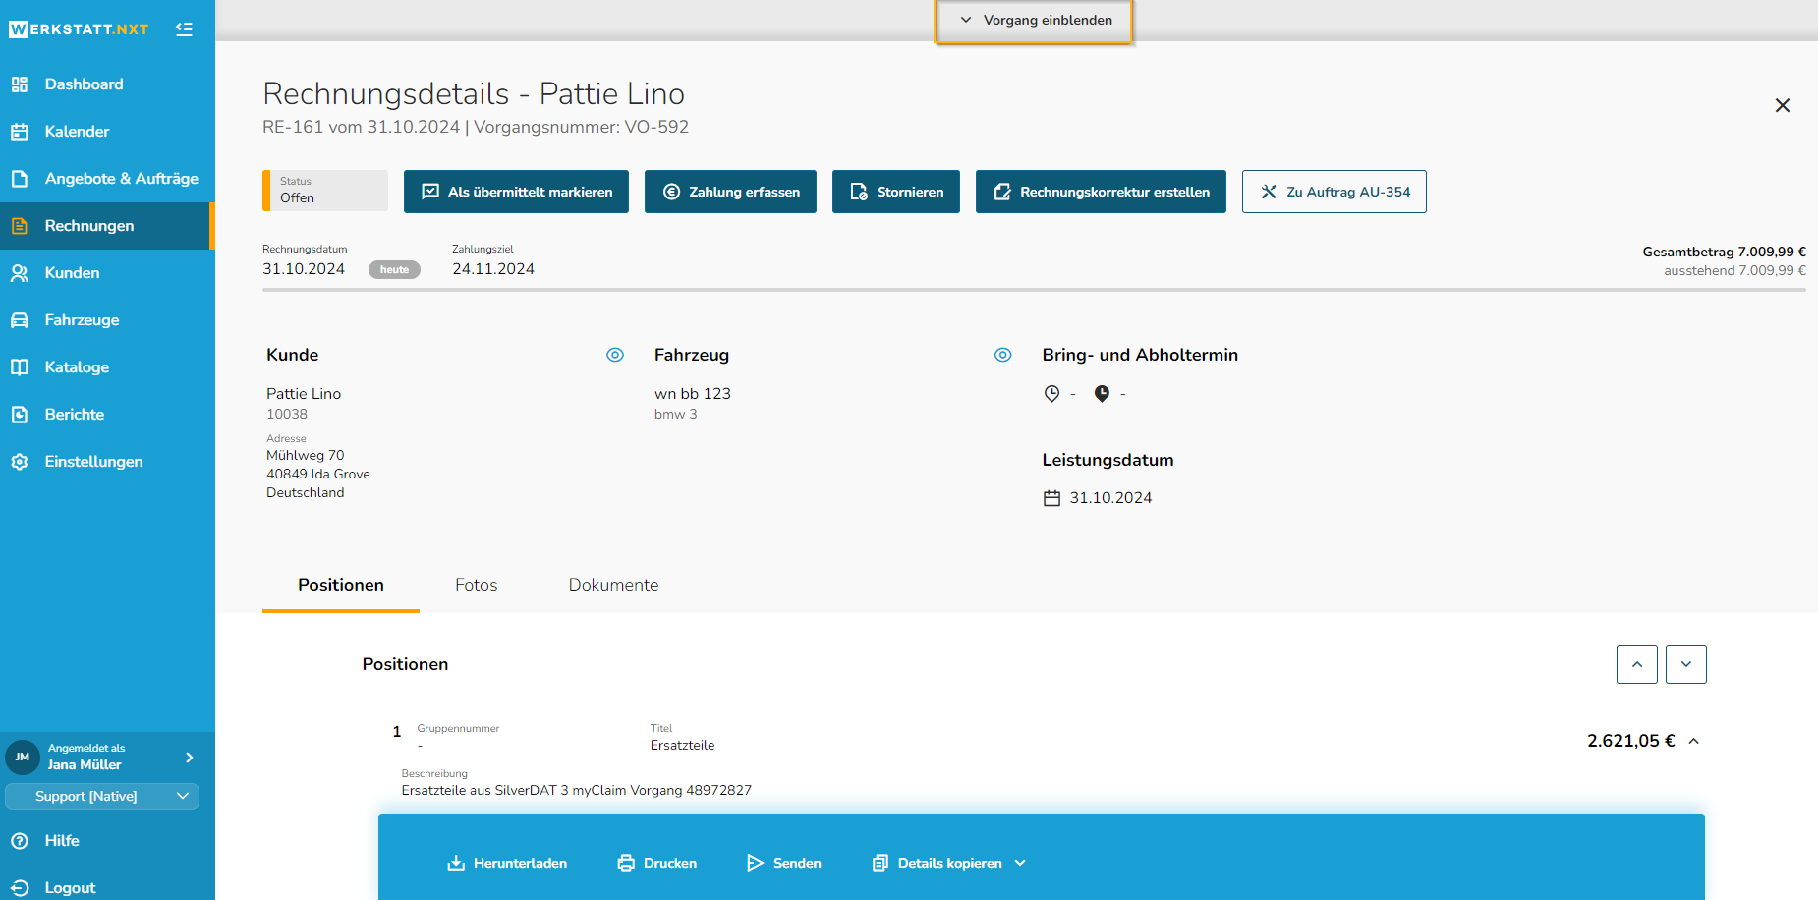Switch to the Dokumente tab
Image resolution: width=1818 pixels, height=900 pixels.
(x=613, y=586)
